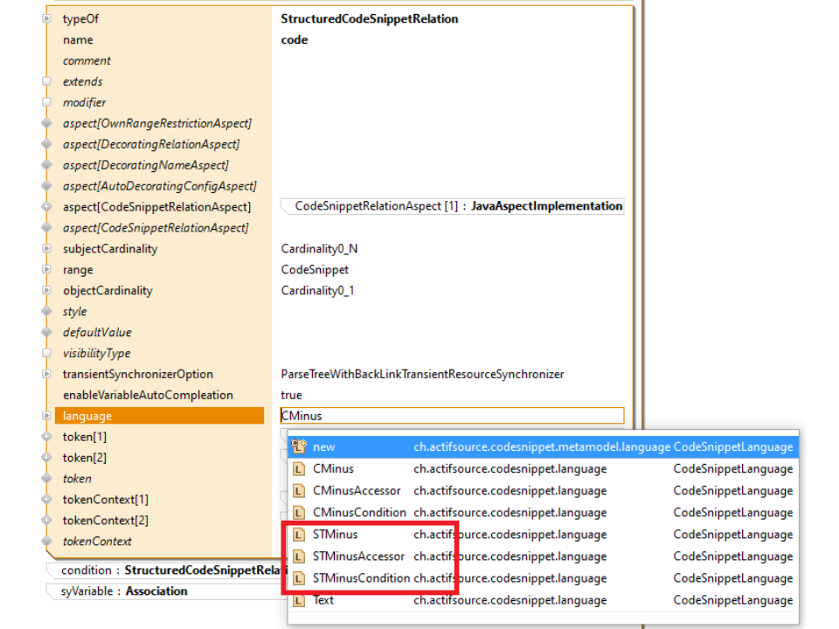
Task: Click the plus icon beside tokenContext[2]
Action: point(47,521)
